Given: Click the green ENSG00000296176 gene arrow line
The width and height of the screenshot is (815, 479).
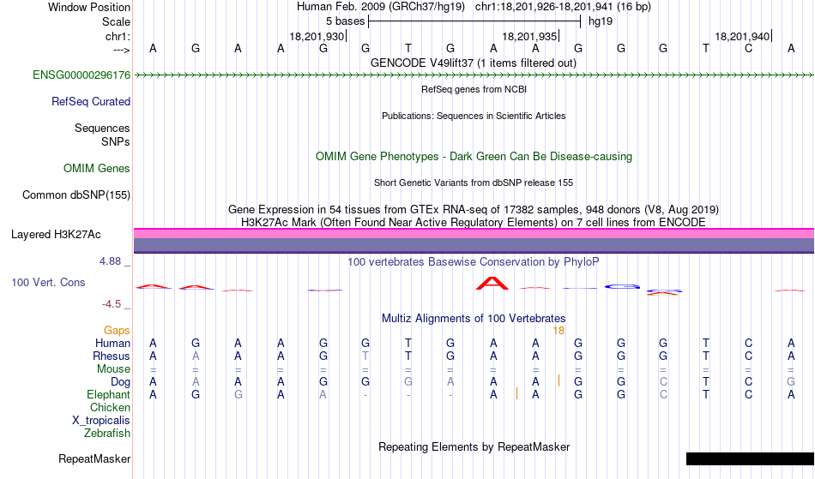Looking at the screenshot, I should (474, 75).
